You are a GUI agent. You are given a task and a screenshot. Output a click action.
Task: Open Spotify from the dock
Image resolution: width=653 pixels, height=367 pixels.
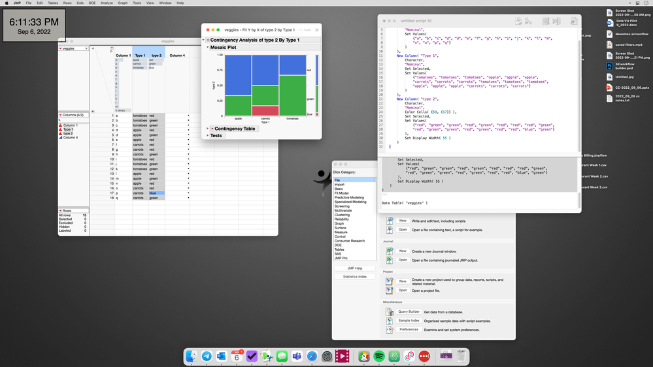click(379, 356)
